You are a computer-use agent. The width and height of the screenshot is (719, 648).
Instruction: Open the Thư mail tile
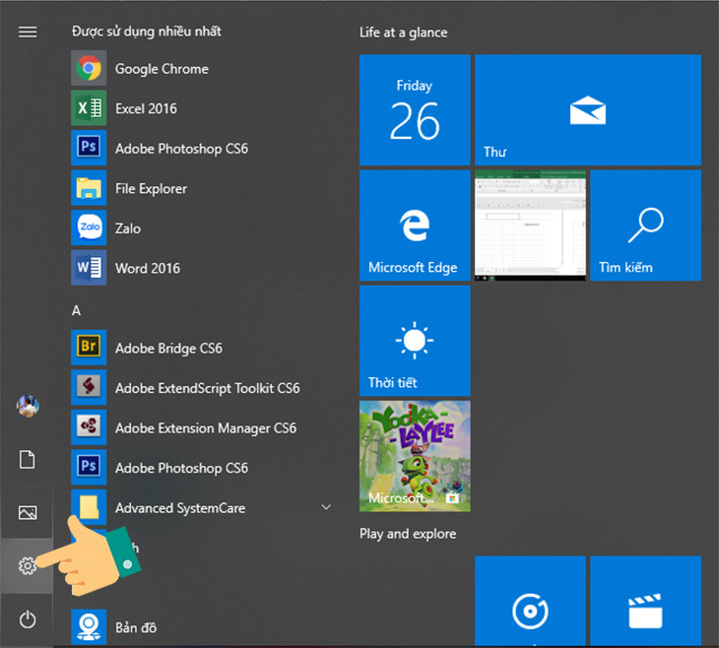pos(588,110)
